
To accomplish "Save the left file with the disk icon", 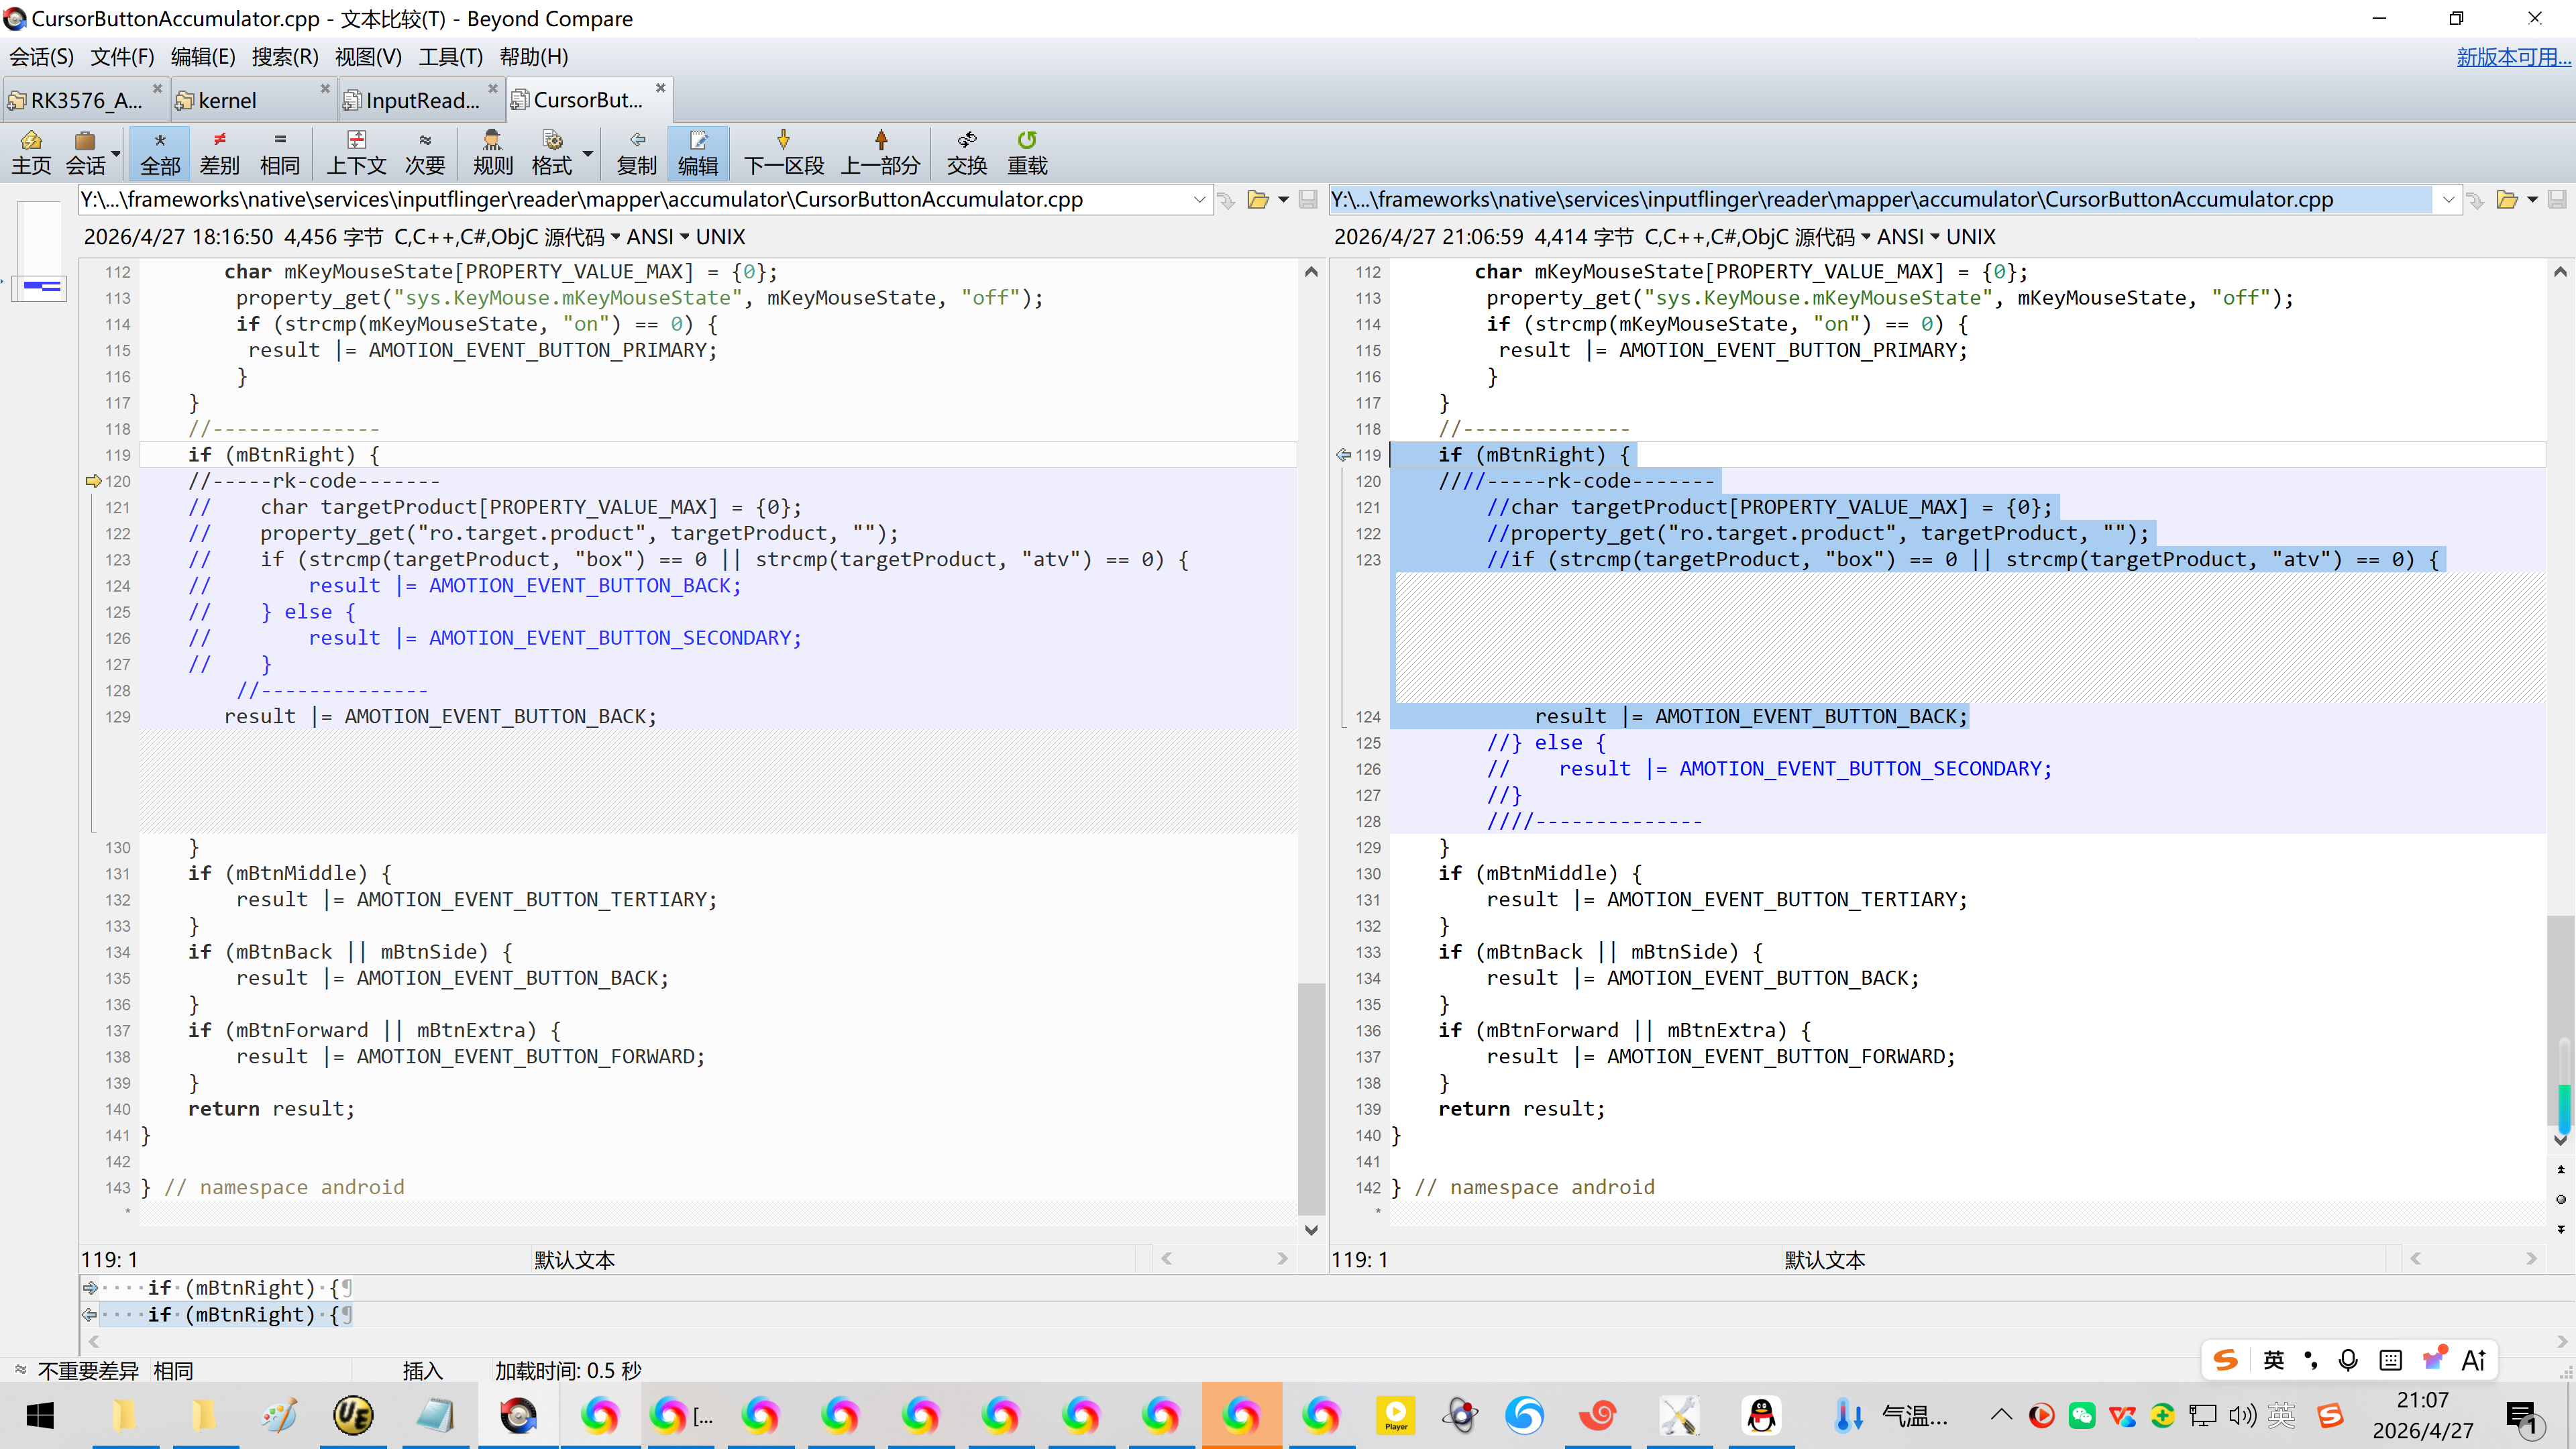I will pyautogui.click(x=1308, y=200).
